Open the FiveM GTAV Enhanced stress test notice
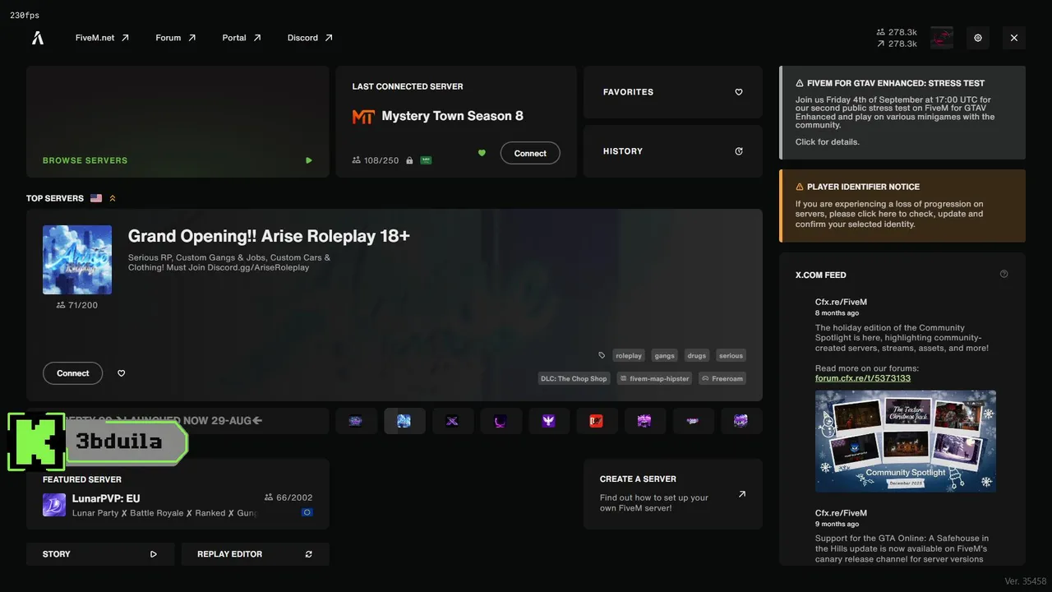The image size is (1052, 592). pyautogui.click(x=902, y=113)
